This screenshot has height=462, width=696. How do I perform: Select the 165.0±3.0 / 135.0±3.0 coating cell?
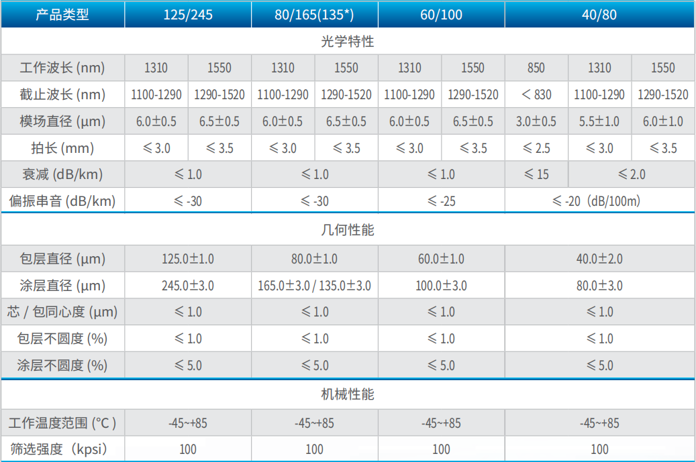[x=314, y=286]
